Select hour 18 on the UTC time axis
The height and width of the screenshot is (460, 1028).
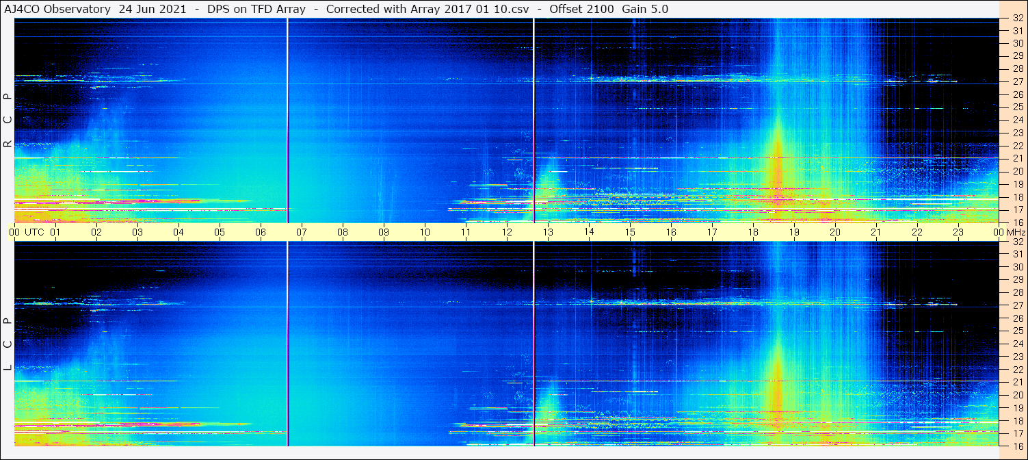click(753, 232)
